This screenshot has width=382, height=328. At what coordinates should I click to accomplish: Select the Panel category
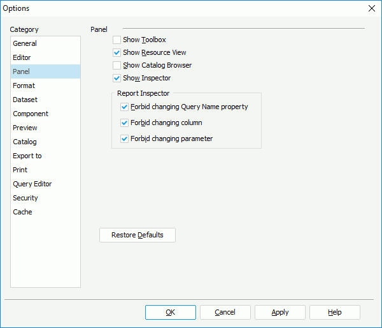pyautogui.click(x=45, y=71)
